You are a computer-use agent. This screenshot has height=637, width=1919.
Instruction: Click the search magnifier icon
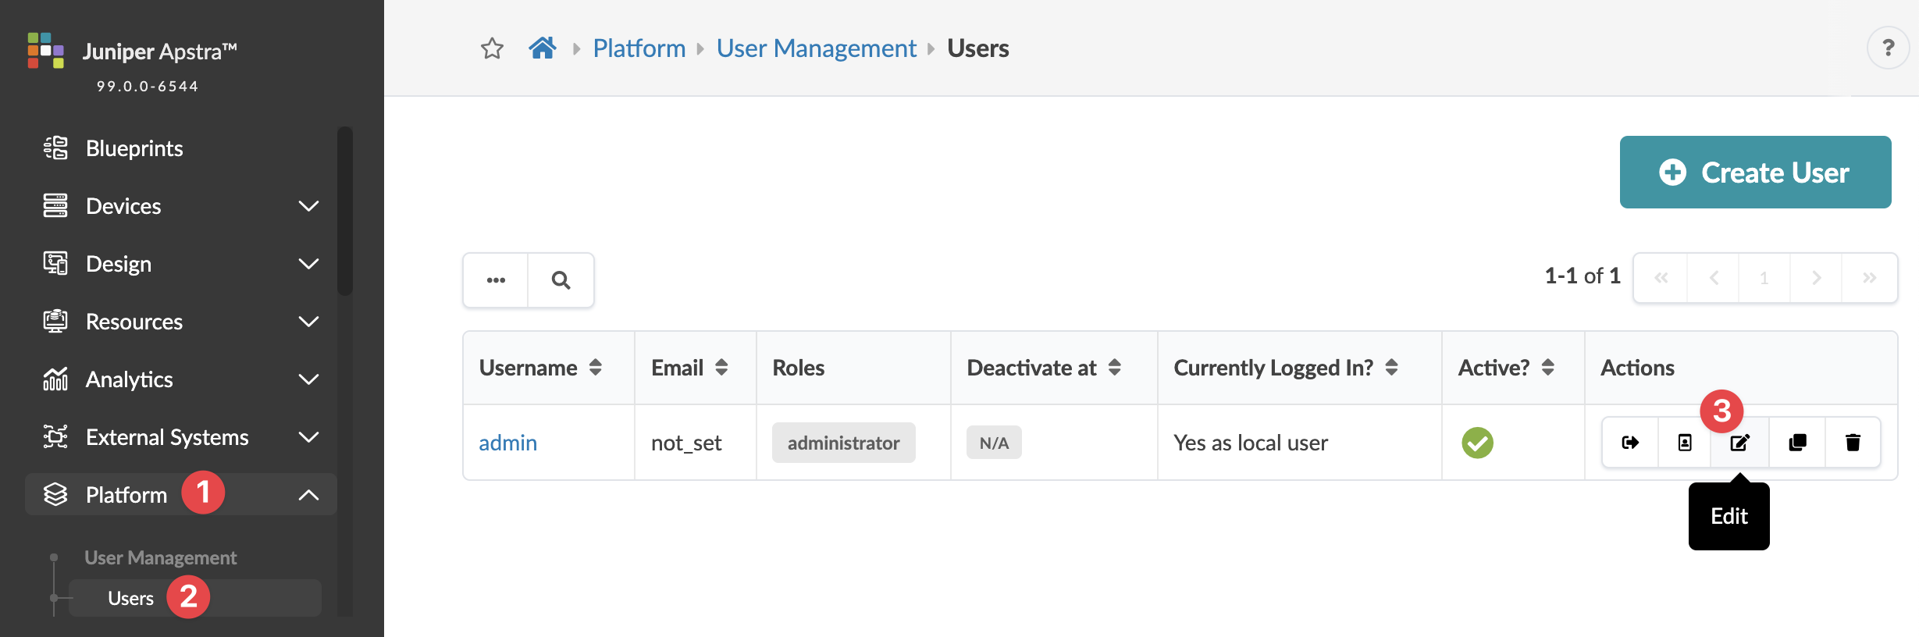pos(561,280)
